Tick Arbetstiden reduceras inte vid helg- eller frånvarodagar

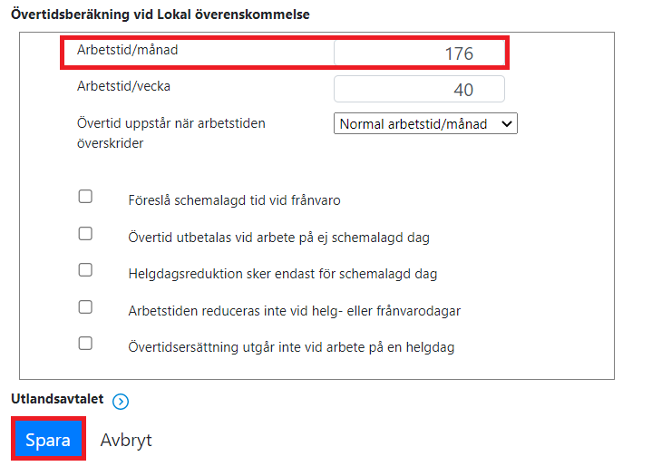tap(85, 307)
